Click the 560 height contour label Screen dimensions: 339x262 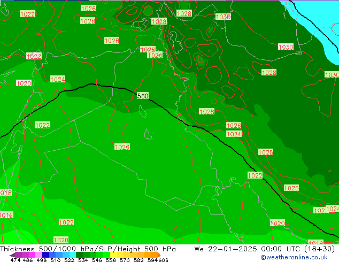pyautogui.click(x=143, y=96)
